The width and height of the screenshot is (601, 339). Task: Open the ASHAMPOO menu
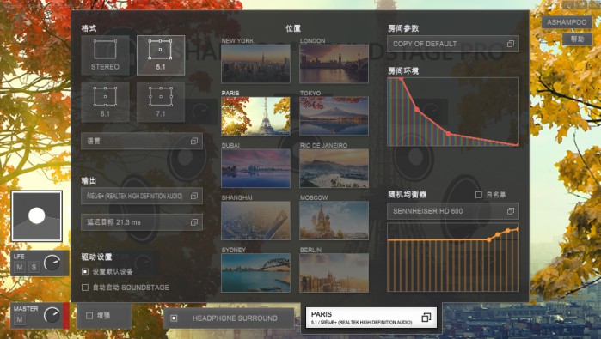(x=567, y=22)
